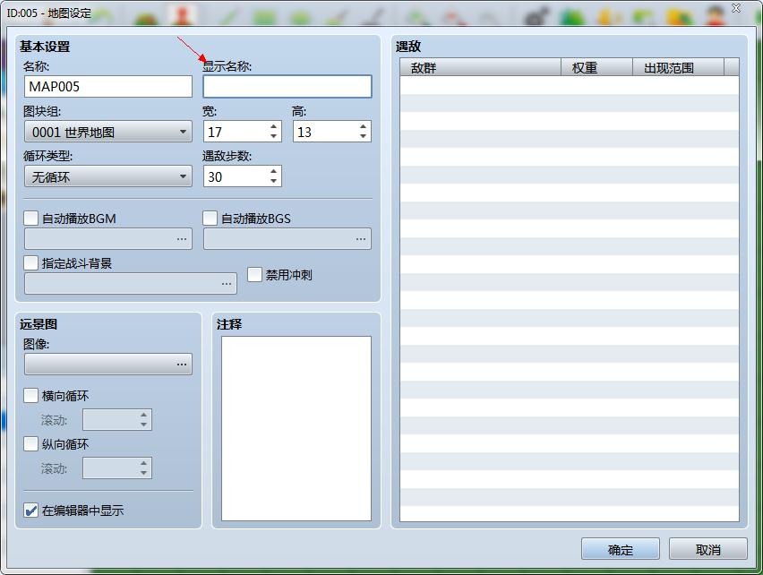
Task: Cancel with the 取消 button
Action: [708, 549]
